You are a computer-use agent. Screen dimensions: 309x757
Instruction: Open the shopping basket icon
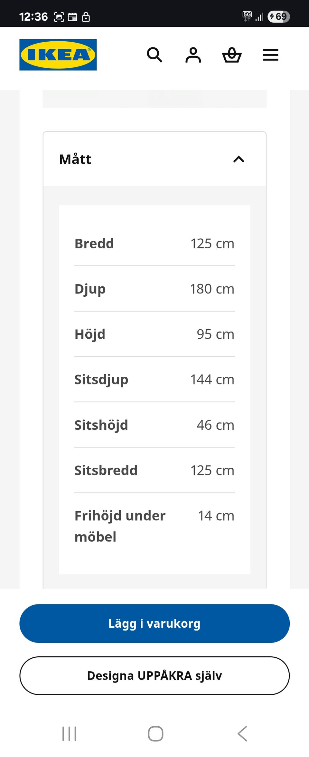pos(232,55)
